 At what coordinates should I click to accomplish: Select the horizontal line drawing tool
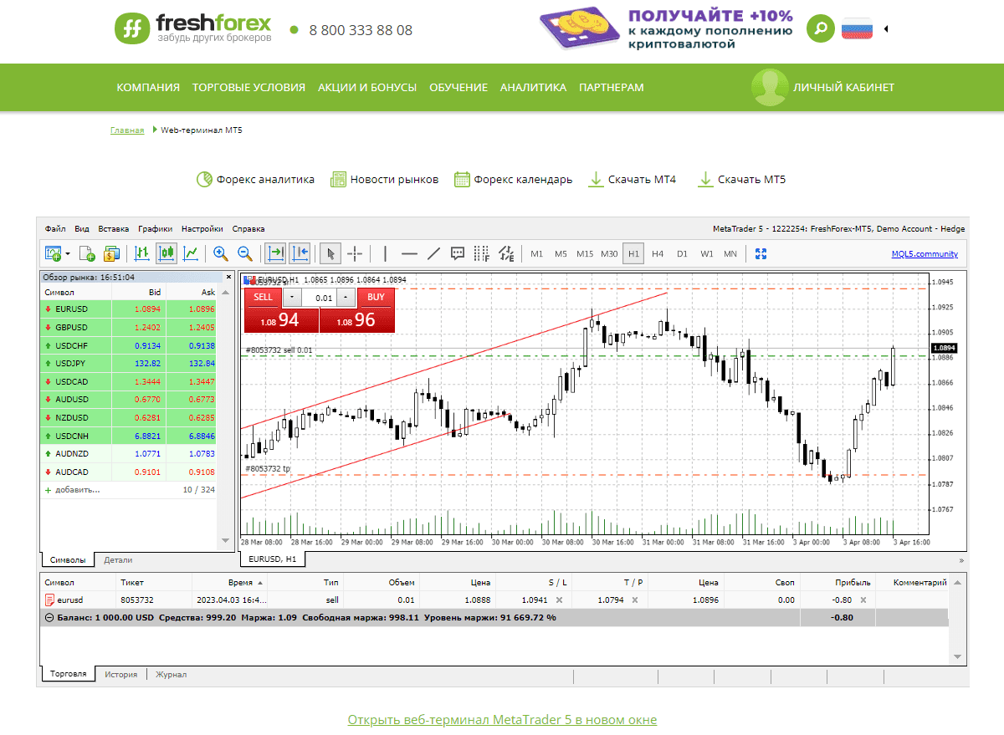click(409, 253)
